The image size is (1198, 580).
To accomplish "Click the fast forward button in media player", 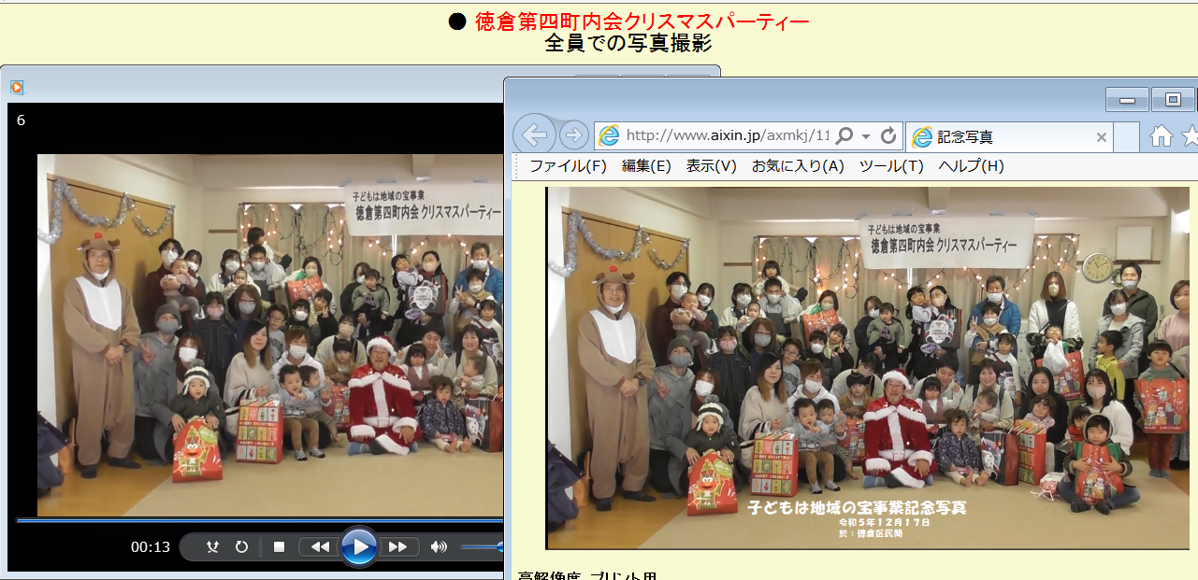I will 397,547.
